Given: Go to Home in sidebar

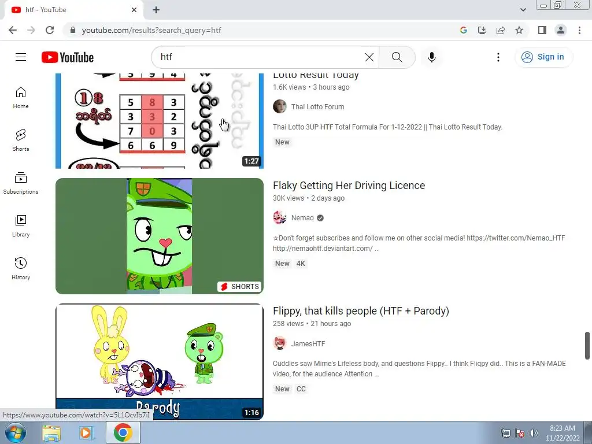Looking at the screenshot, I should pyautogui.click(x=21, y=98).
